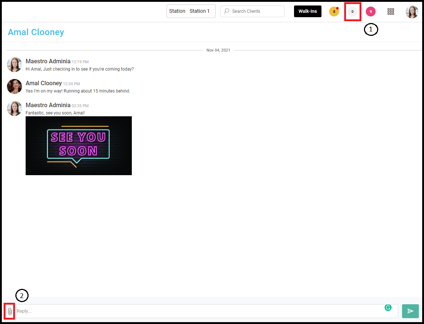Screen dimensions: 424x324
Task: Click sender name Maestro Adminia at 12:19 PM
Action: [x=48, y=61]
